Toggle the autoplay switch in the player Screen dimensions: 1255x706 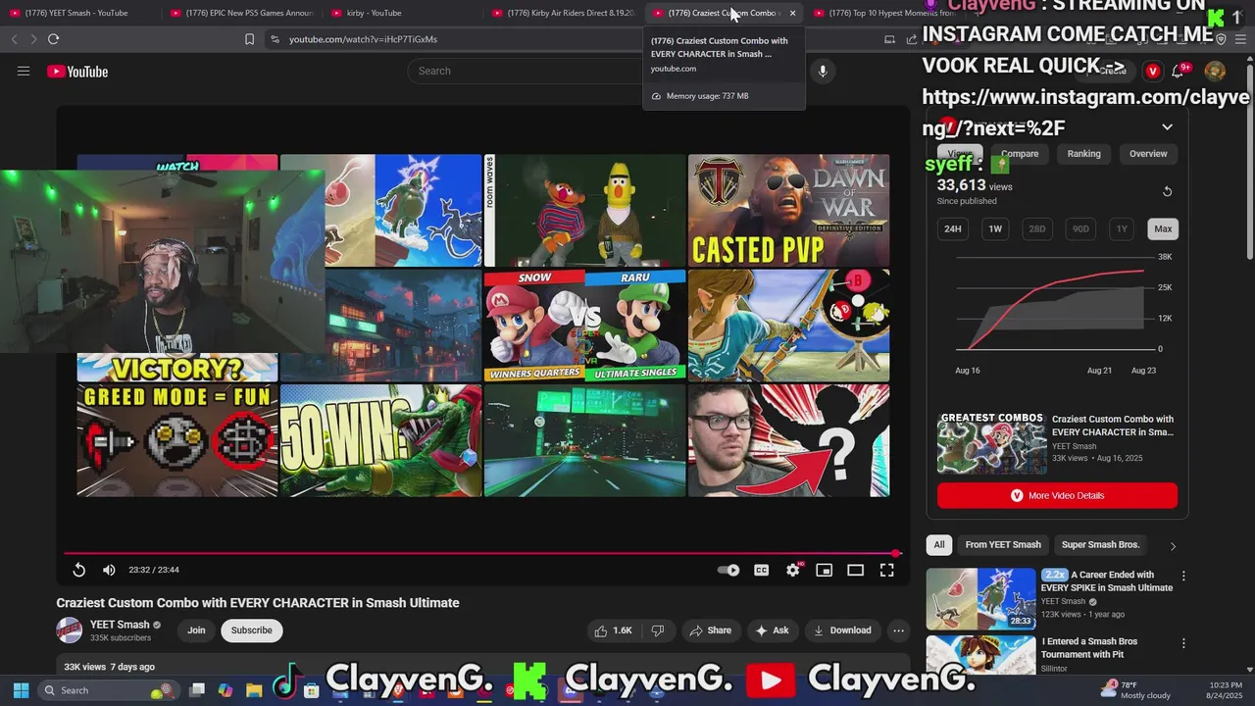[x=728, y=570]
